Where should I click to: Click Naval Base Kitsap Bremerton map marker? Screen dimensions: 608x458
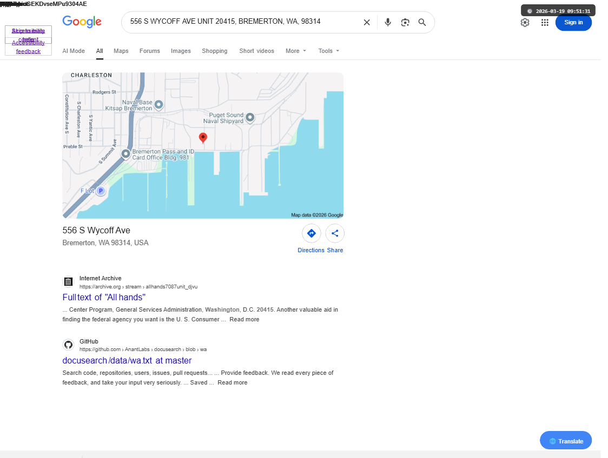click(158, 105)
